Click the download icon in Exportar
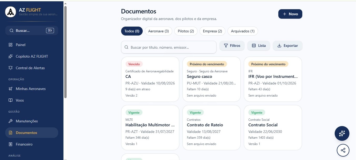The height and width of the screenshot is (160, 356). point(279,46)
